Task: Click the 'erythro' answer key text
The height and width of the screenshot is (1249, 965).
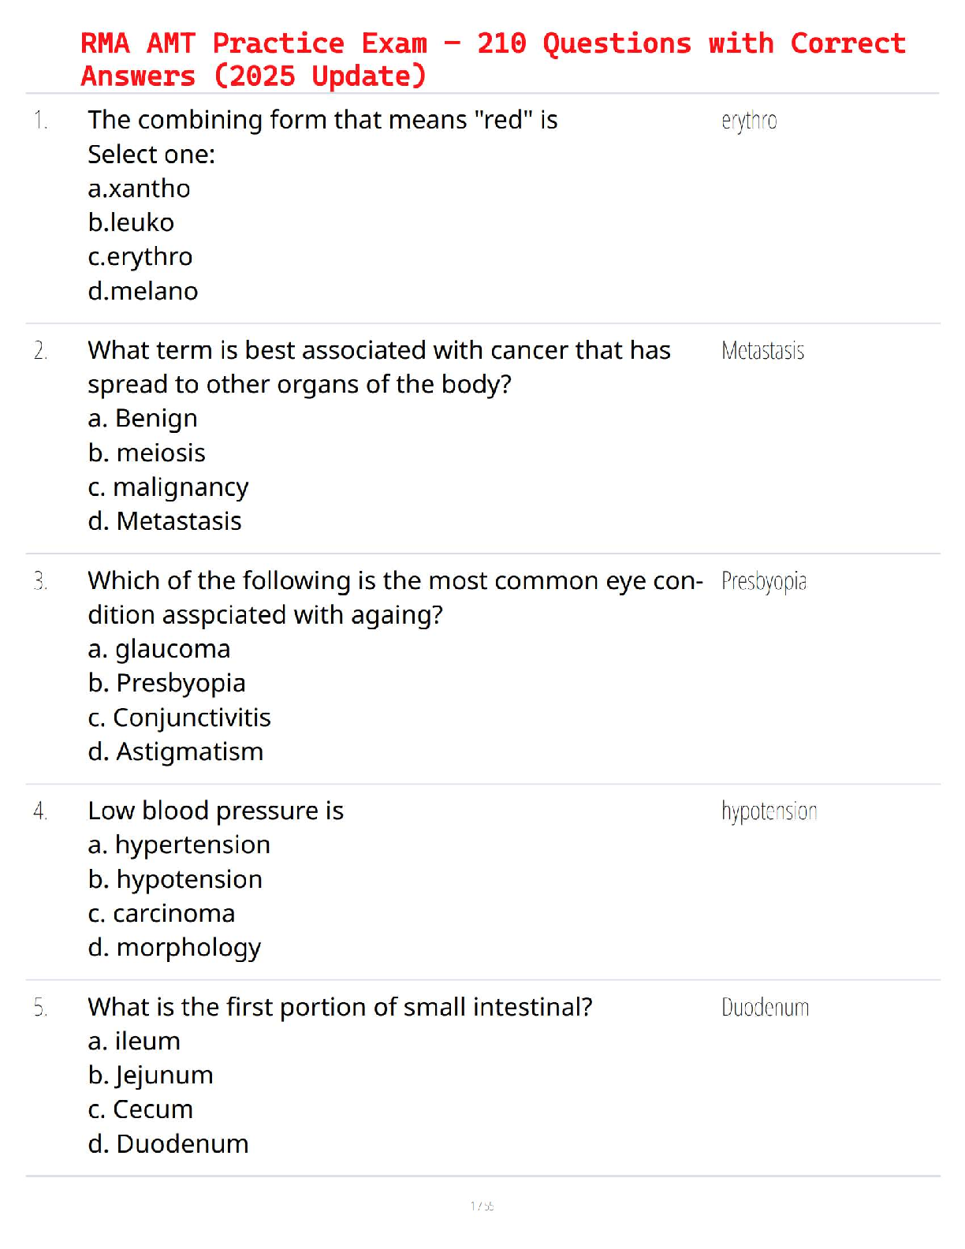Action: click(749, 121)
